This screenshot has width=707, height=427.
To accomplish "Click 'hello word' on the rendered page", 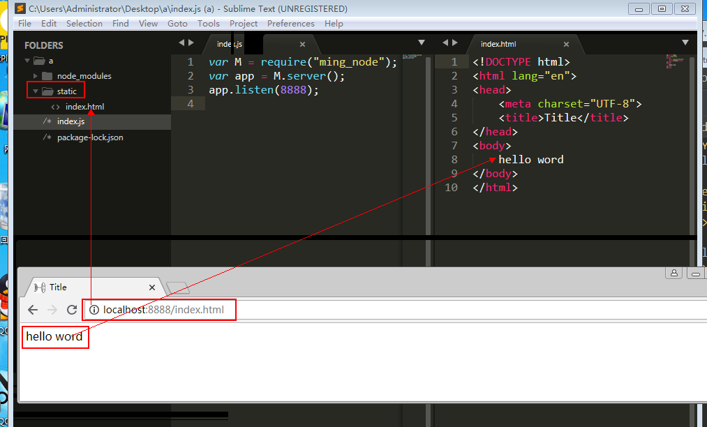I will [x=54, y=336].
